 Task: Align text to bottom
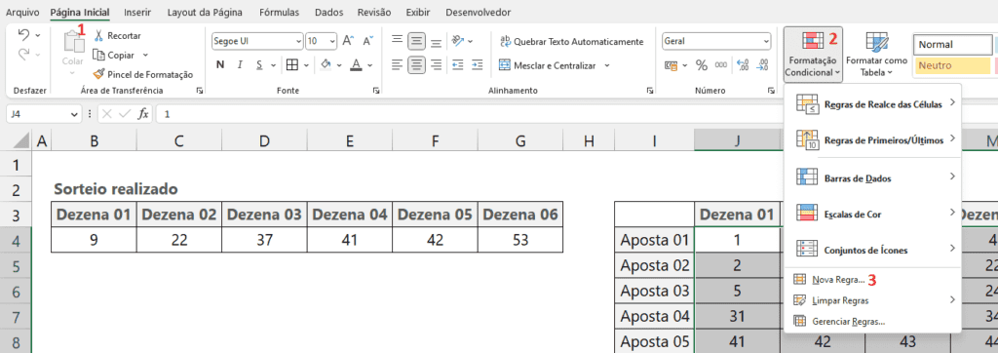coord(436,42)
